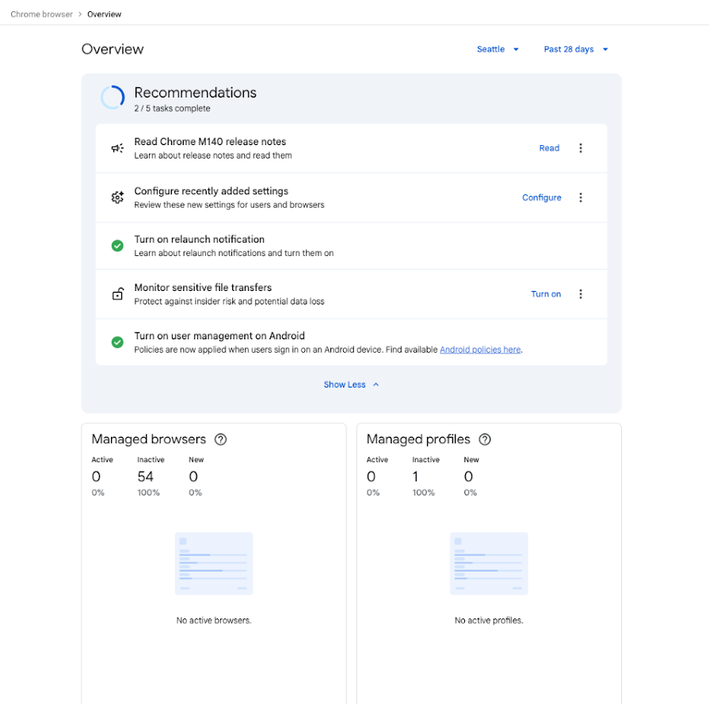Screen dimensions: 709x704
Task: Go to Chrome browser breadcrumb
Action: pyautogui.click(x=42, y=14)
